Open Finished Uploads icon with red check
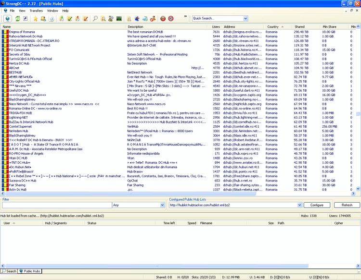The width and height of the screenshot is (361, 280). click(85, 19)
